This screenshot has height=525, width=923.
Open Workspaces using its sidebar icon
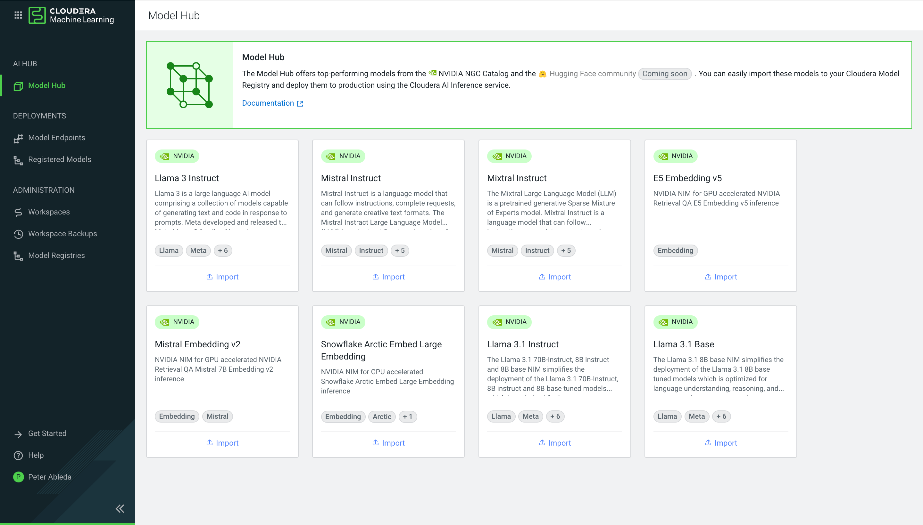(x=18, y=212)
